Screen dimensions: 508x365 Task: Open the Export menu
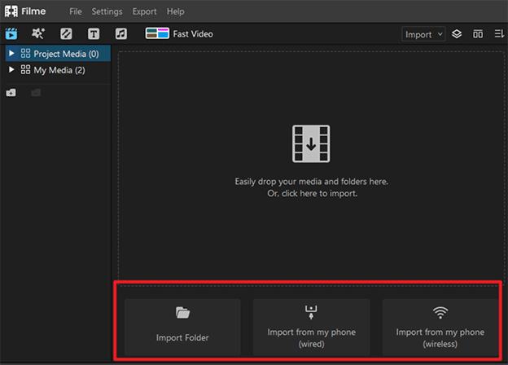click(144, 11)
